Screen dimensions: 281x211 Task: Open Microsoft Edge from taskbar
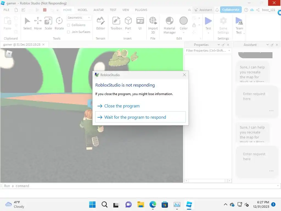(153, 204)
